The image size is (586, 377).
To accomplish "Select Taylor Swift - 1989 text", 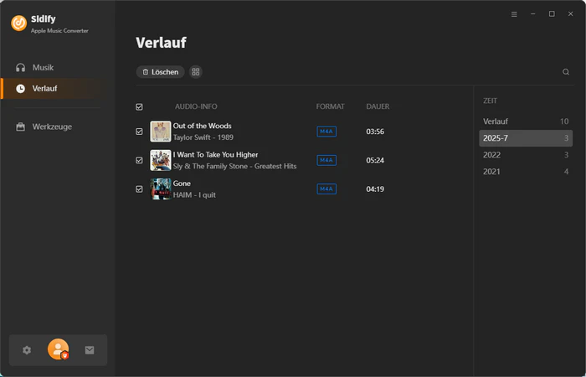I will click(x=203, y=137).
